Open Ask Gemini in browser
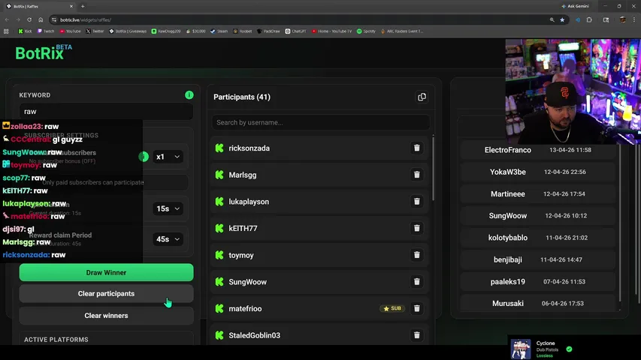 (575, 6)
